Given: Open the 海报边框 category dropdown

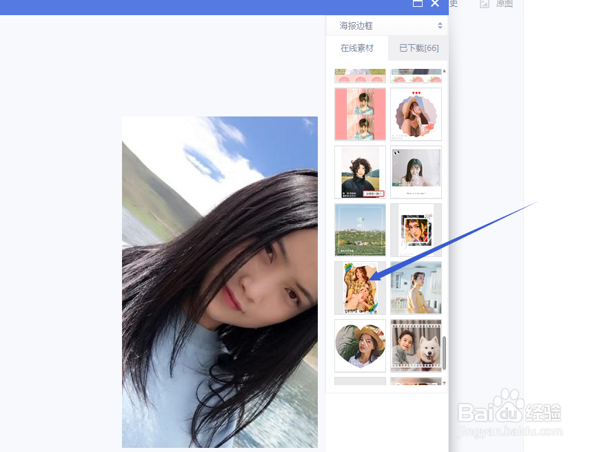Looking at the screenshot, I should [387, 26].
